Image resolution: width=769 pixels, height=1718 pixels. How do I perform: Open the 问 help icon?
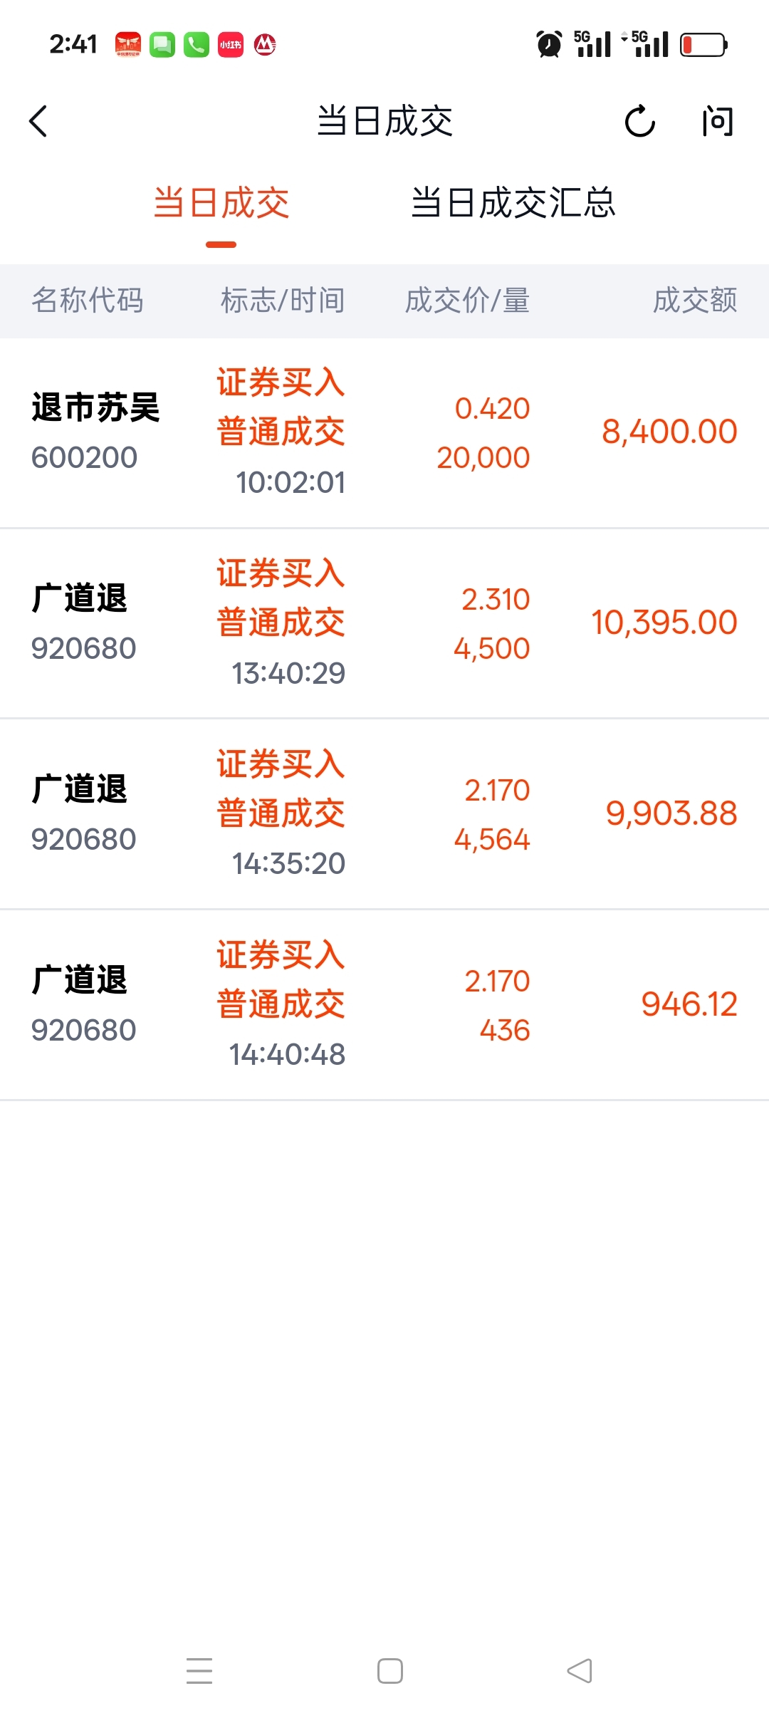(717, 121)
